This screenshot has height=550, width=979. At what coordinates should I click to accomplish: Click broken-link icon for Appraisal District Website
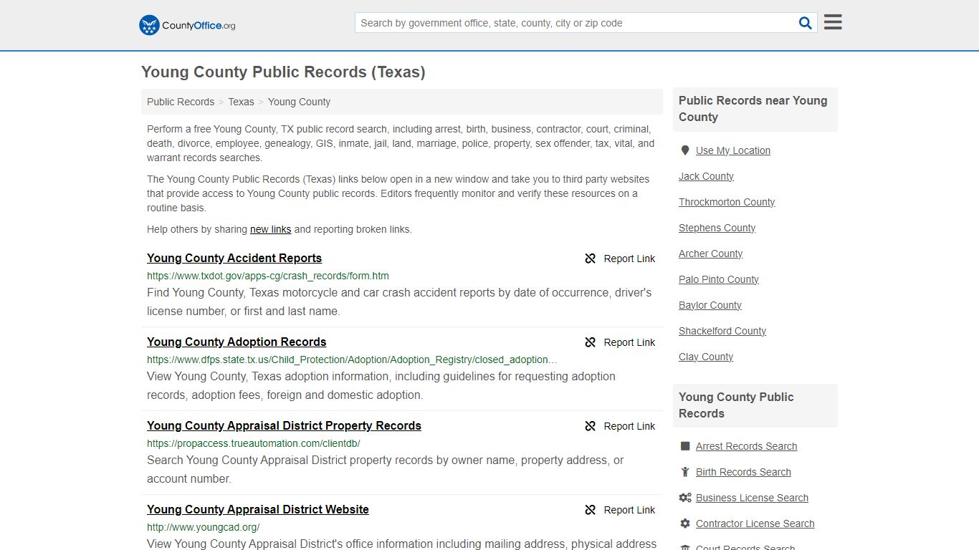[591, 510]
